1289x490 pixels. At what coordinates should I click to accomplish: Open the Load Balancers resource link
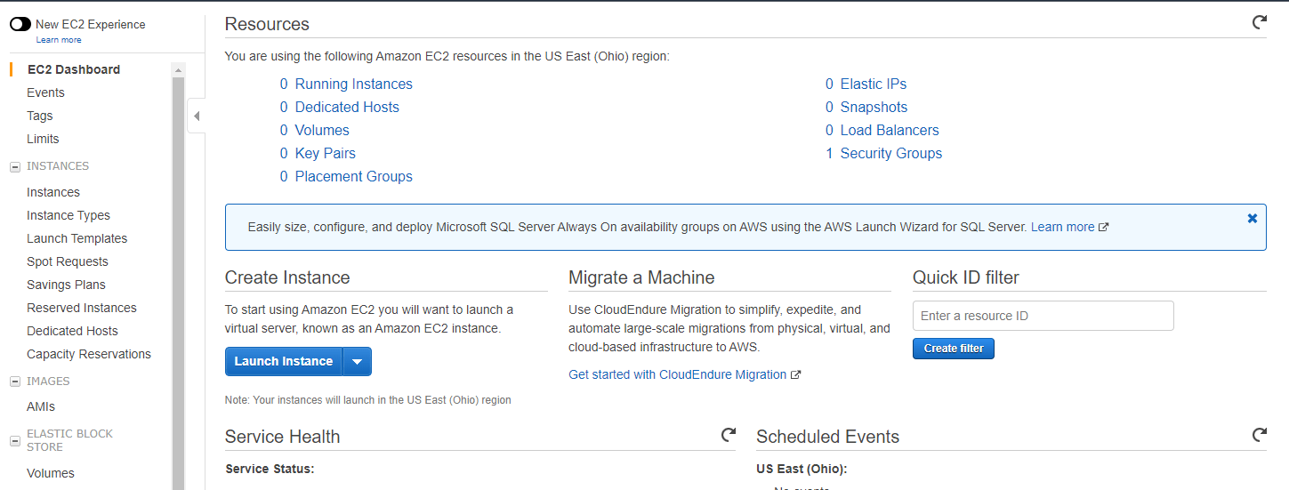pos(890,130)
